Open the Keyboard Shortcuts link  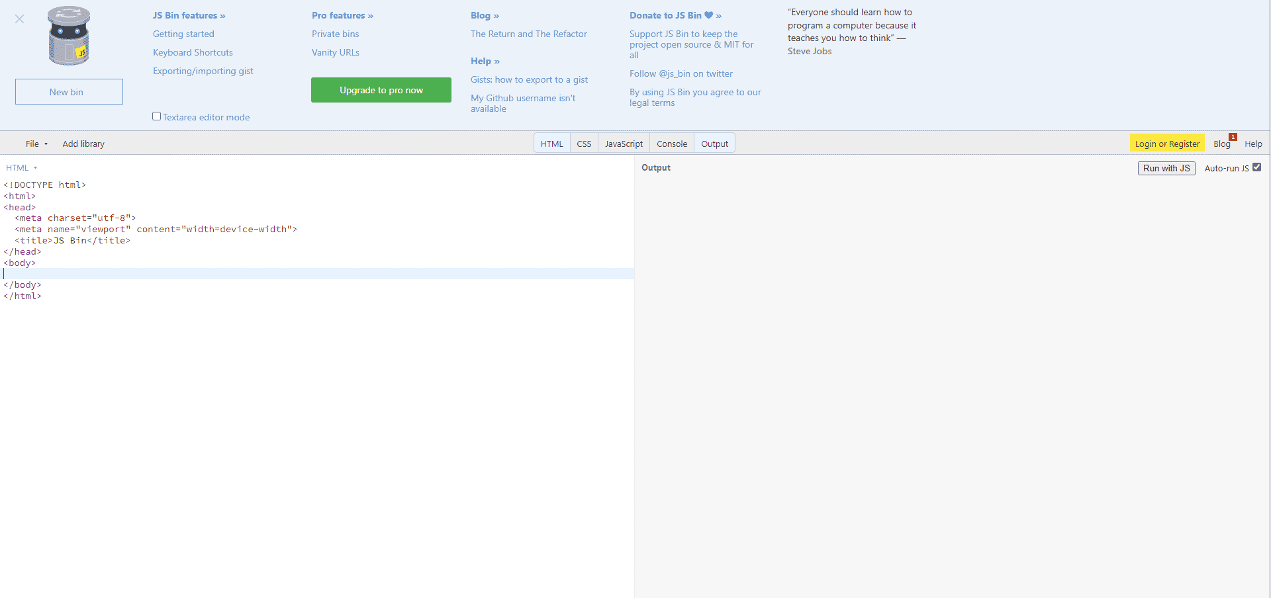(x=193, y=52)
